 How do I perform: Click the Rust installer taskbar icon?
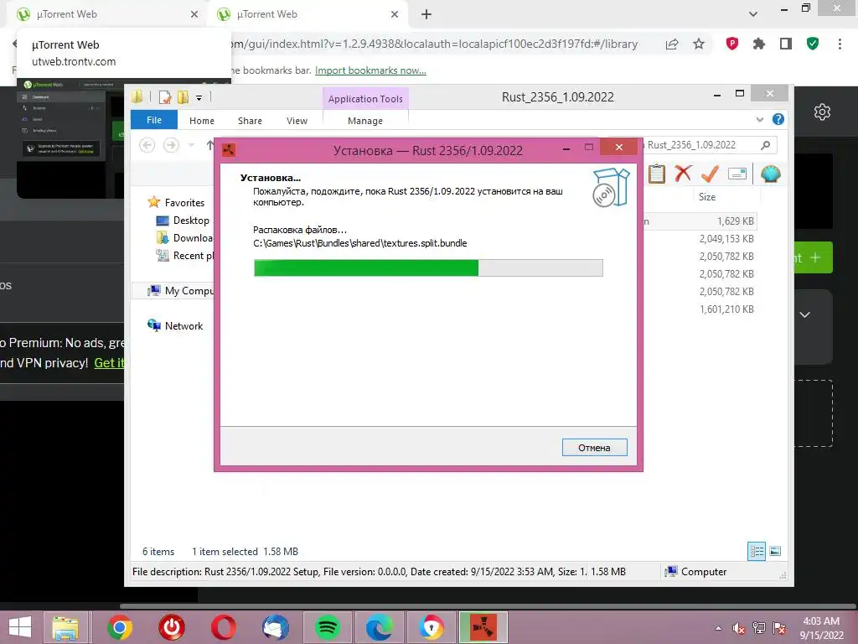pos(483,627)
